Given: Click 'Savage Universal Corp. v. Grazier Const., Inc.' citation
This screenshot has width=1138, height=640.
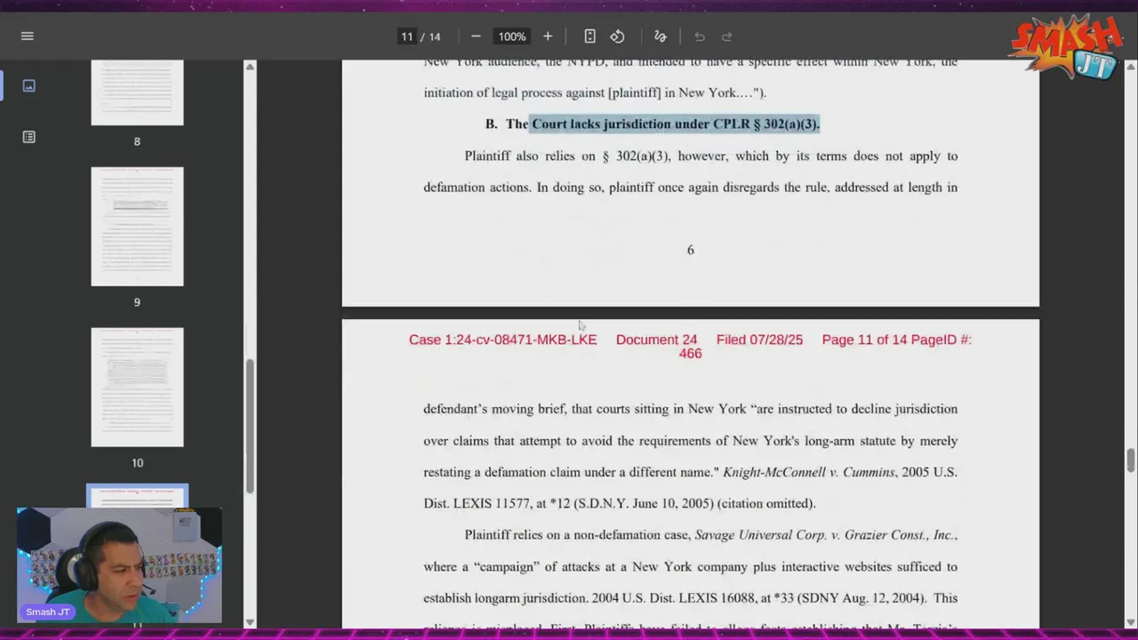Looking at the screenshot, I should (x=826, y=535).
